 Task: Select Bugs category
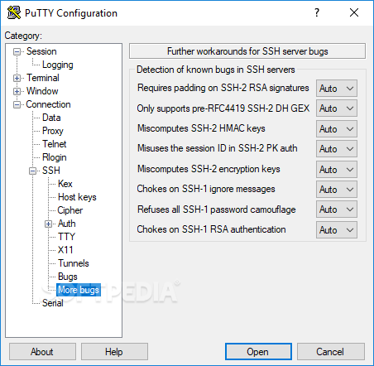pyautogui.click(x=68, y=277)
